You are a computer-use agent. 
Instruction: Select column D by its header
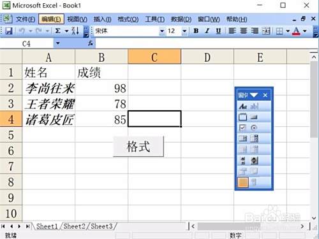click(x=207, y=57)
